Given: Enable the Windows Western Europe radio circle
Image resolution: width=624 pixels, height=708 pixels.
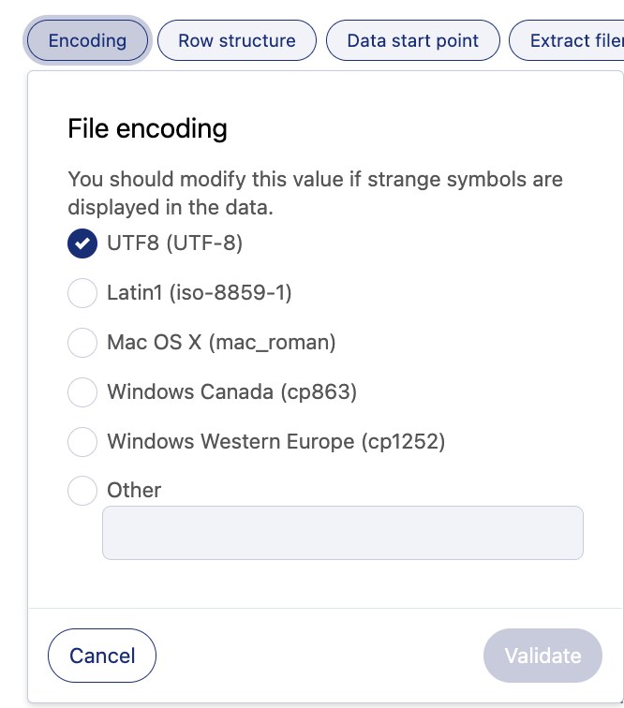Looking at the screenshot, I should (82, 441).
